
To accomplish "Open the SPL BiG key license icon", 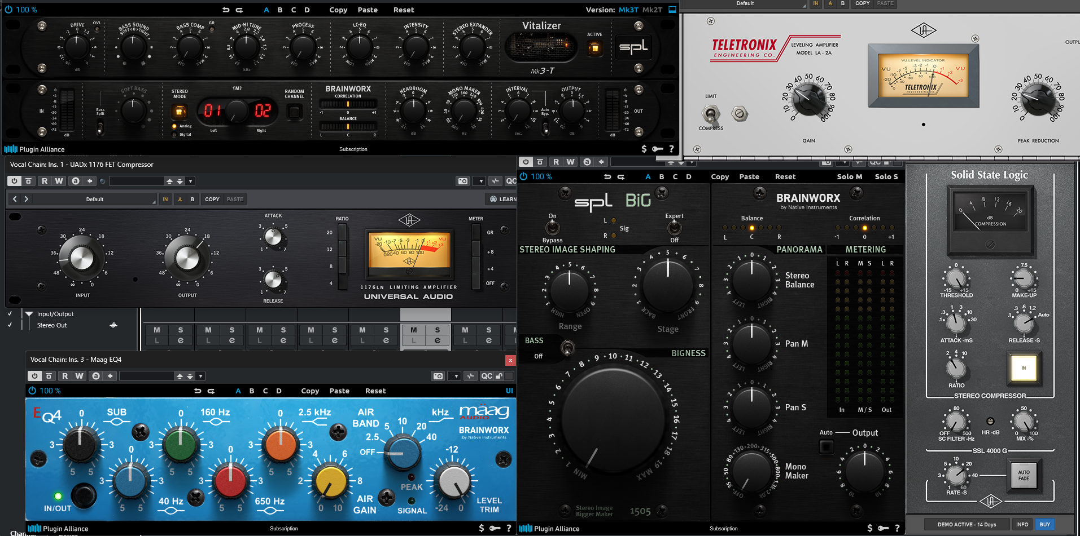I will point(884,528).
